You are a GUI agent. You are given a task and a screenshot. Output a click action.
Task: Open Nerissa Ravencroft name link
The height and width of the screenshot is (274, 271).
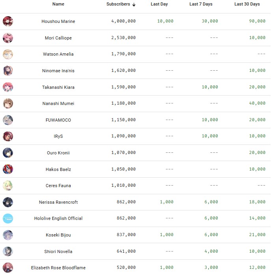(x=58, y=202)
